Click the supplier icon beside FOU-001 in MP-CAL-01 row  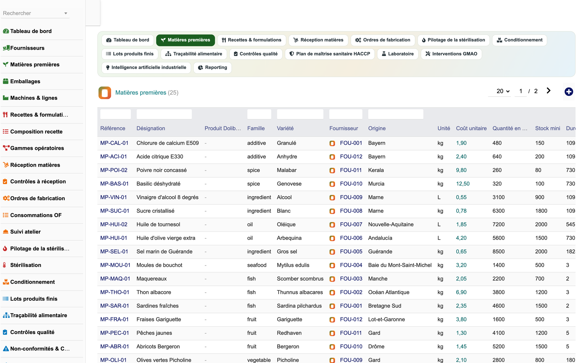tap(332, 143)
